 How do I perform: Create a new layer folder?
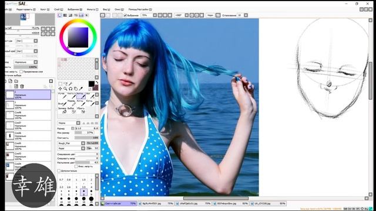16,81
